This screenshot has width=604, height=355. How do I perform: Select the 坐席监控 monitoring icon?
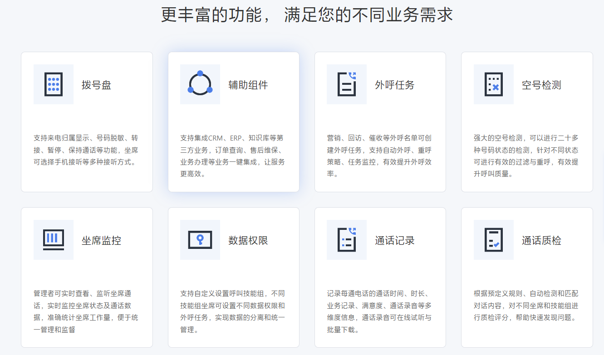click(54, 240)
